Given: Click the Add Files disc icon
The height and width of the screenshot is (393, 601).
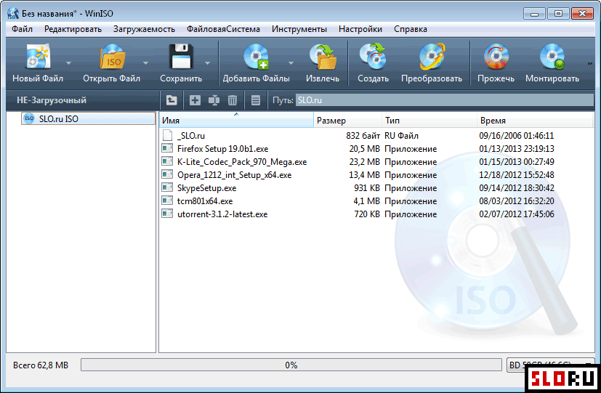Looking at the screenshot, I should click(x=256, y=57).
